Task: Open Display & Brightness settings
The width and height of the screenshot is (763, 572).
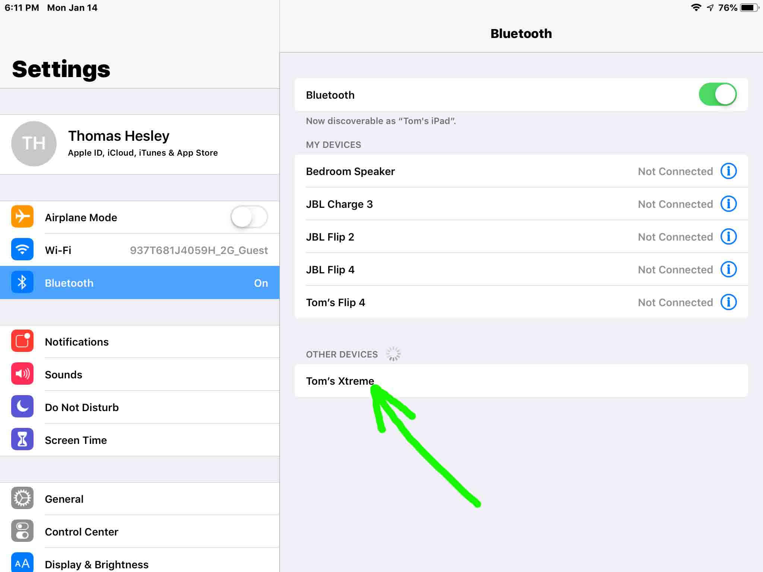Action: click(140, 560)
